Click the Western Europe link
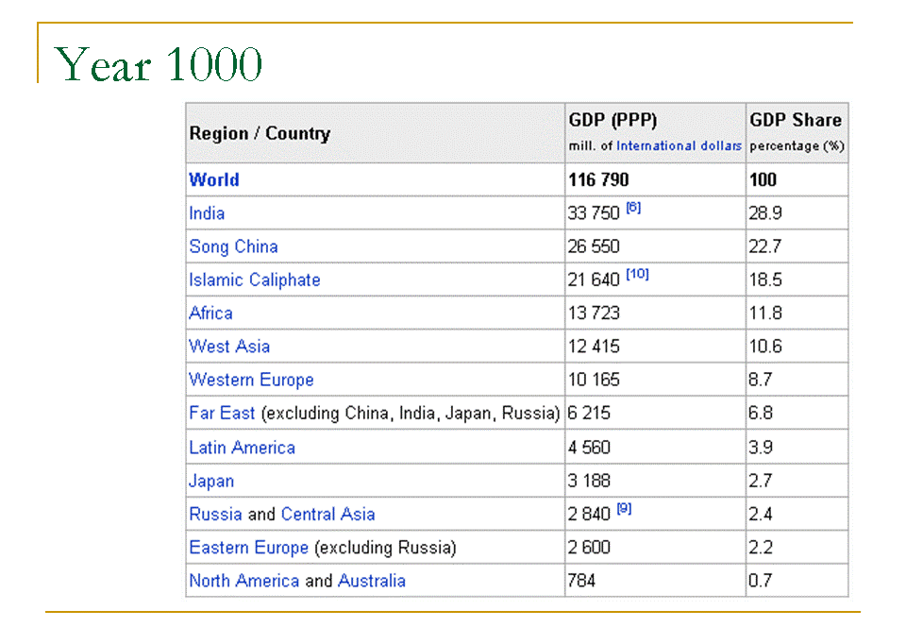 point(251,380)
